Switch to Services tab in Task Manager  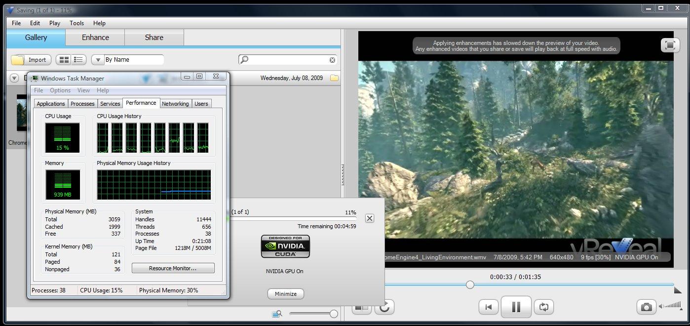[110, 104]
